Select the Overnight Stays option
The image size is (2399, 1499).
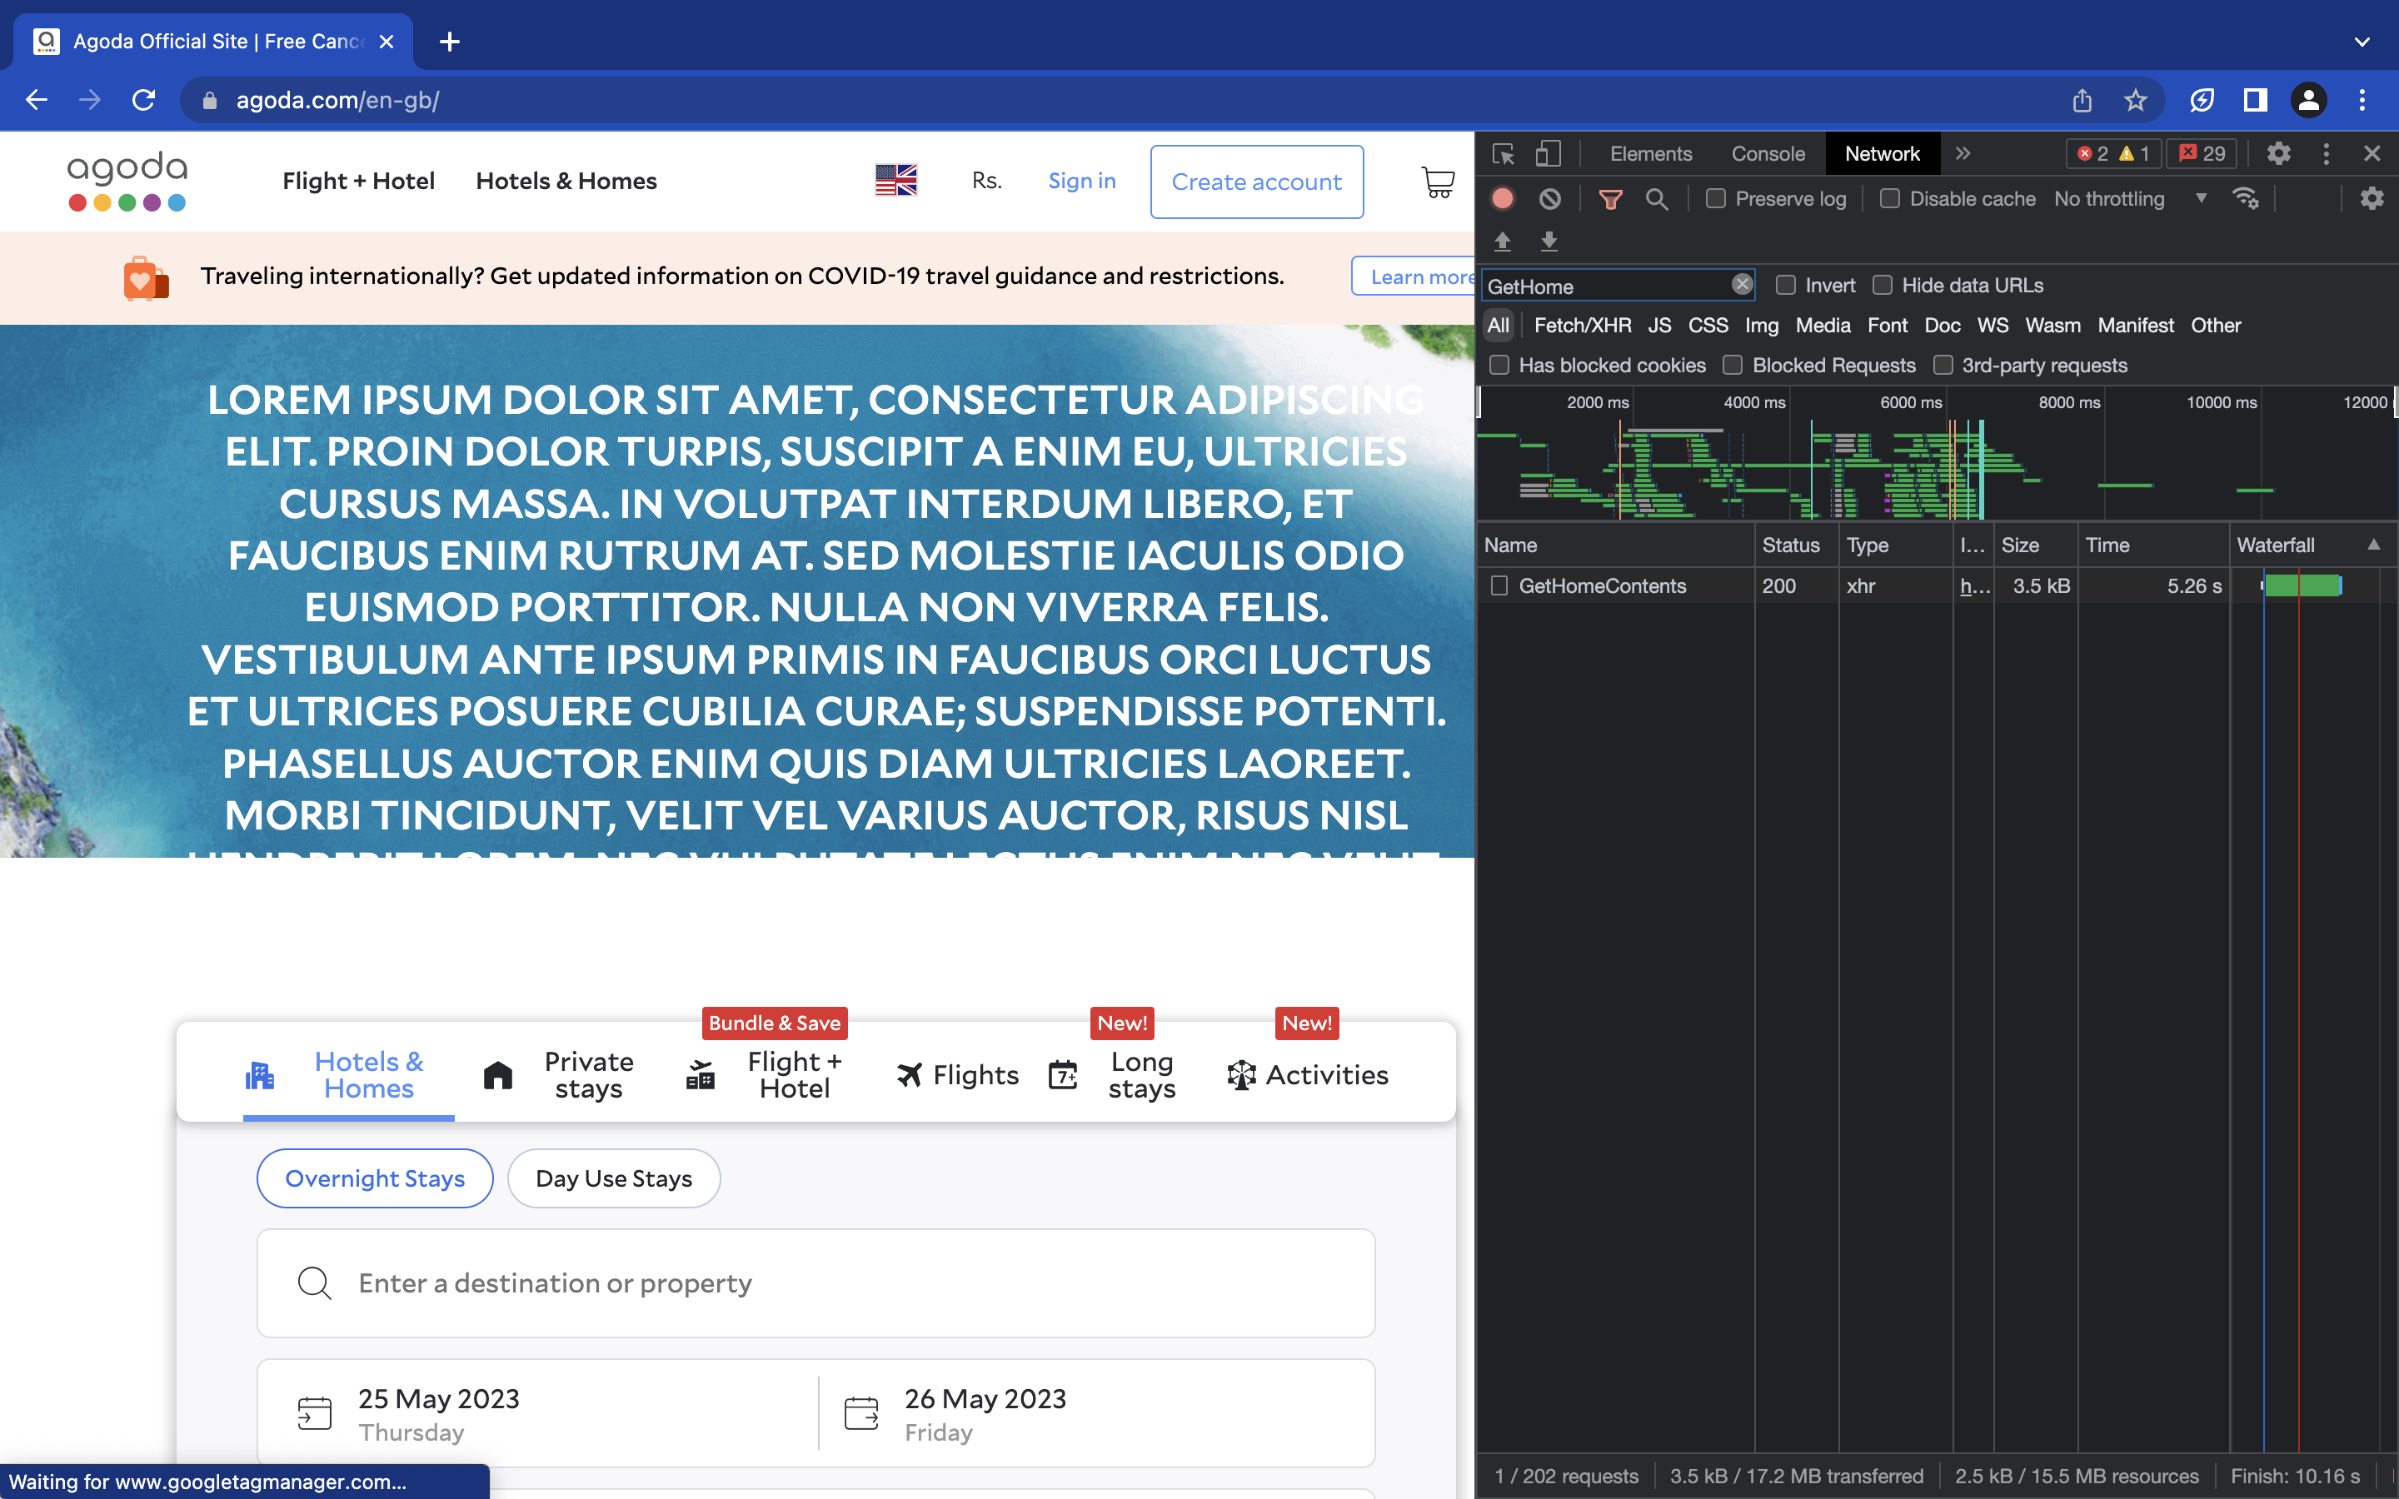pos(375,1178)
